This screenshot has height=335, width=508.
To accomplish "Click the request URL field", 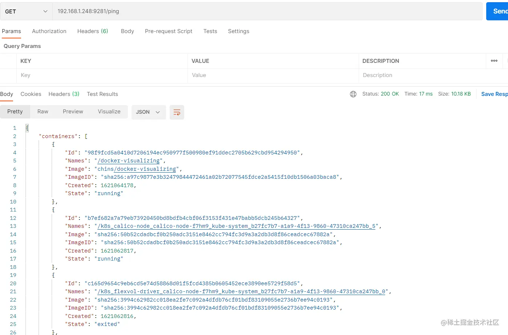I will click(x=267, y=11).
